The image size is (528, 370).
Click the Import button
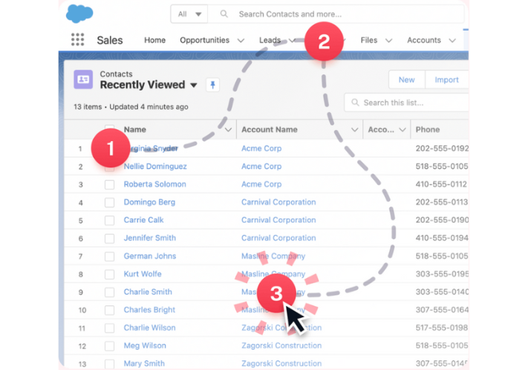click(x=446, y=79)
